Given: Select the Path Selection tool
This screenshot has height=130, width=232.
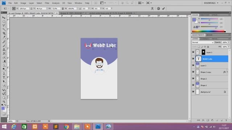Looking at the screenshot, I should pos(4,81).
